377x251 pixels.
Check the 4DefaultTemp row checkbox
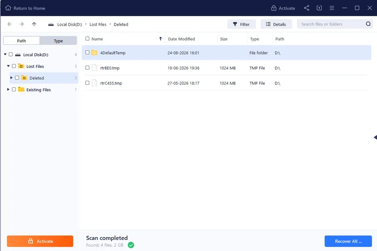tap(87, 52)
